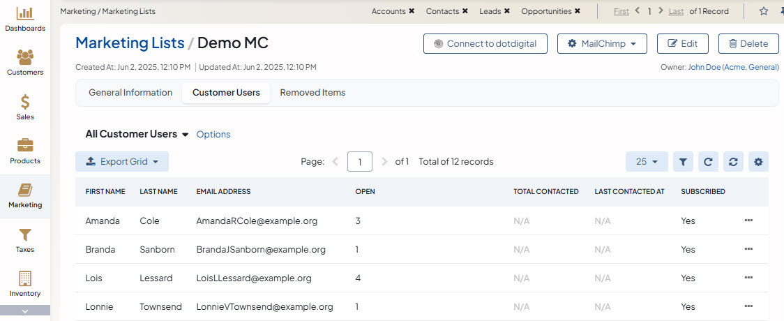Image resolution: width=784 pixels, height=321 pixels.
Task: Switch to the General Information tab
Action: point(130,93)
